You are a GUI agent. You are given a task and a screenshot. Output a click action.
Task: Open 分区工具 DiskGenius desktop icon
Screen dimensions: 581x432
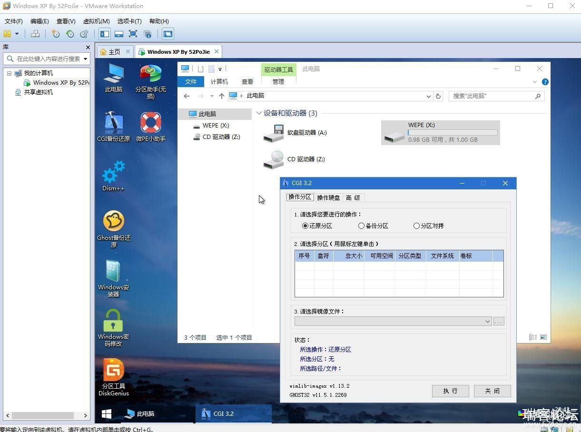pyautogui.click(x=113, y=377)
